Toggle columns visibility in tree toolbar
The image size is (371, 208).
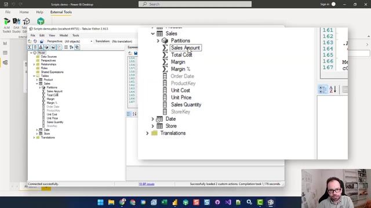coord(35,47)
